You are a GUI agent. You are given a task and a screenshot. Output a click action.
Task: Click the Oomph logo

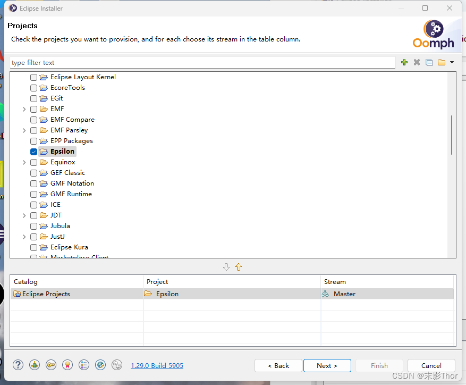tap(433, 35)
